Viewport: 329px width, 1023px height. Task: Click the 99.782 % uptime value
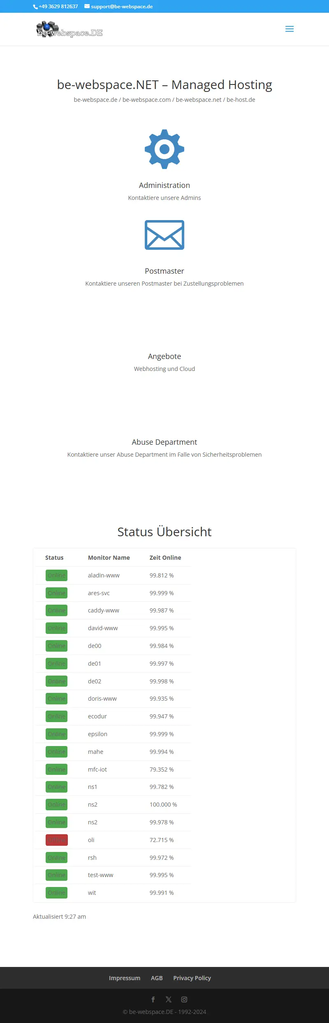click(162, 787)
